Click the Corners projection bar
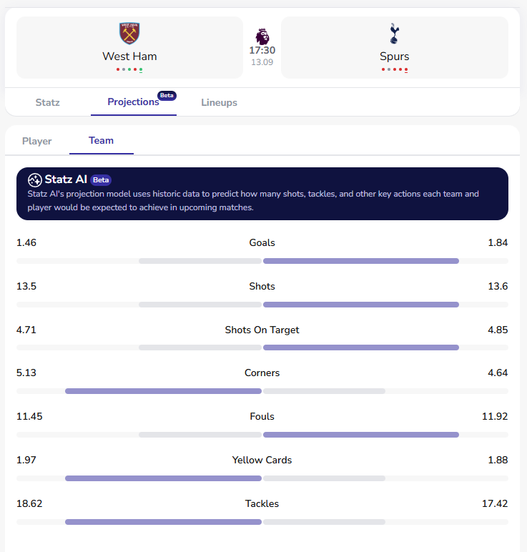527x552 pixels. [262, 391]
